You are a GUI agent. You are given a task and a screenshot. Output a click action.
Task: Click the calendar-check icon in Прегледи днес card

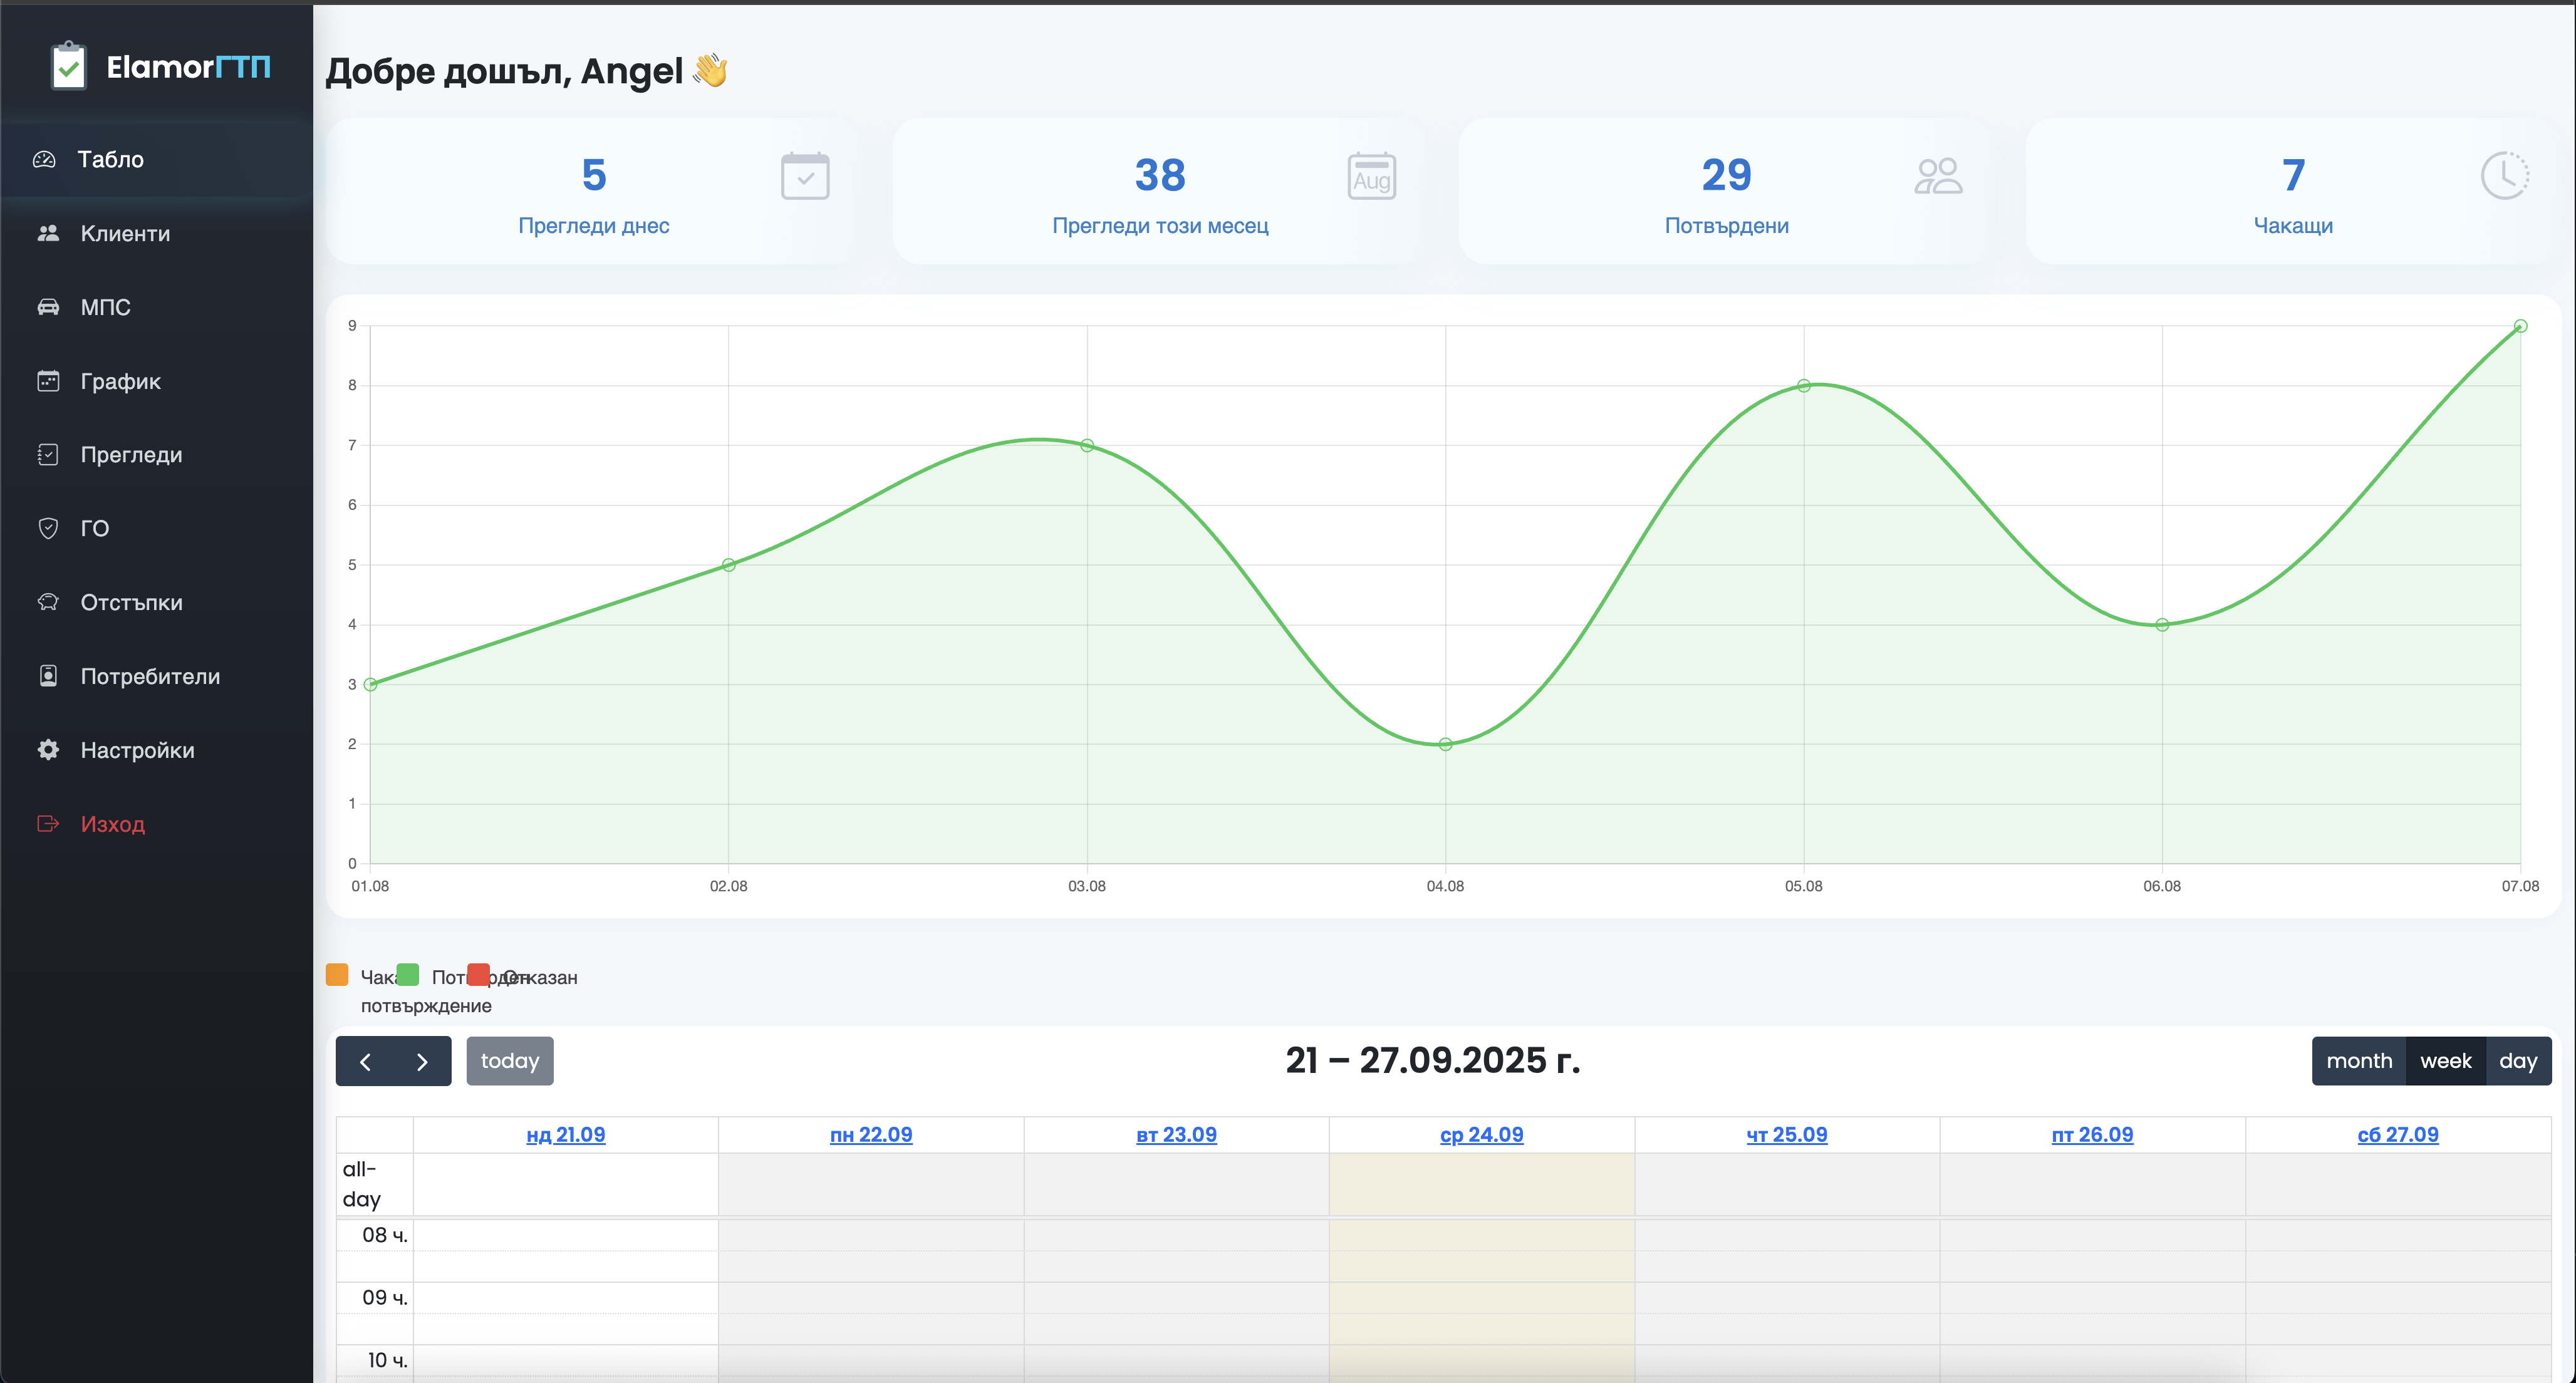pos(805,176)
